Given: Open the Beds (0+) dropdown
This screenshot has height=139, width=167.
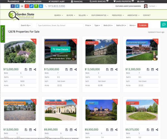Looking at the screenshot, I should coord(108,25).
